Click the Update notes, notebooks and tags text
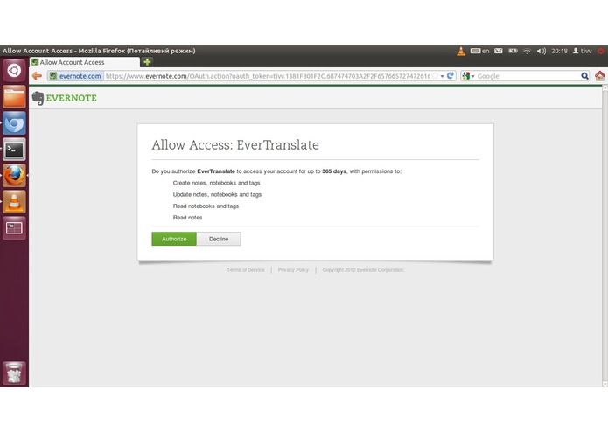 tap(217, 194)
